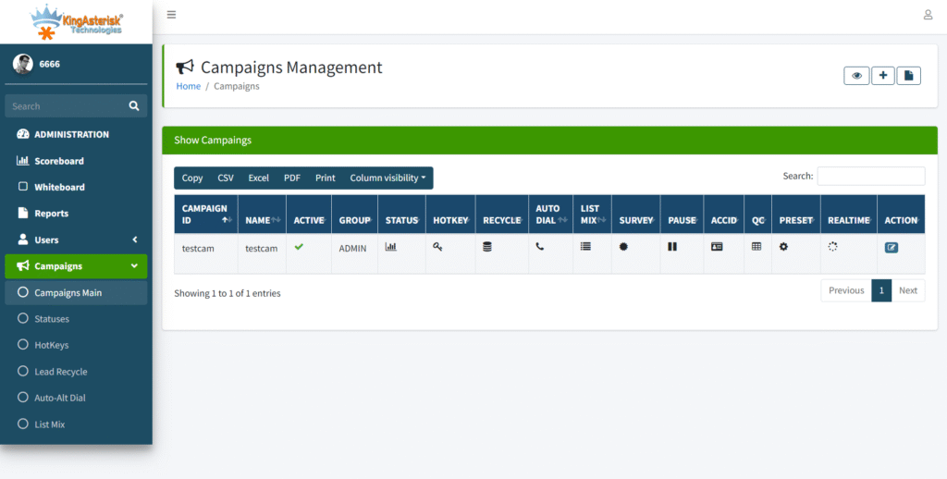
Task: Select HotKeys in the Campaigns submenu
Action: 52,345
